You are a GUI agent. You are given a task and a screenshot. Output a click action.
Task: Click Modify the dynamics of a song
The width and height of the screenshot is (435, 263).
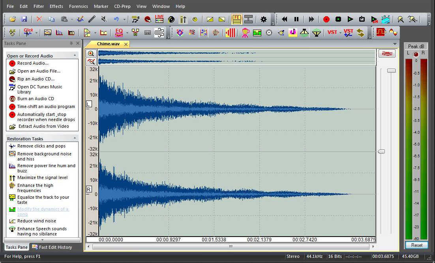(x=43, y=211)
